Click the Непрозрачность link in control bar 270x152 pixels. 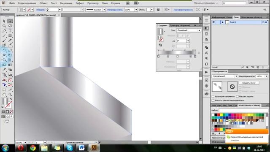pos(115,10)
